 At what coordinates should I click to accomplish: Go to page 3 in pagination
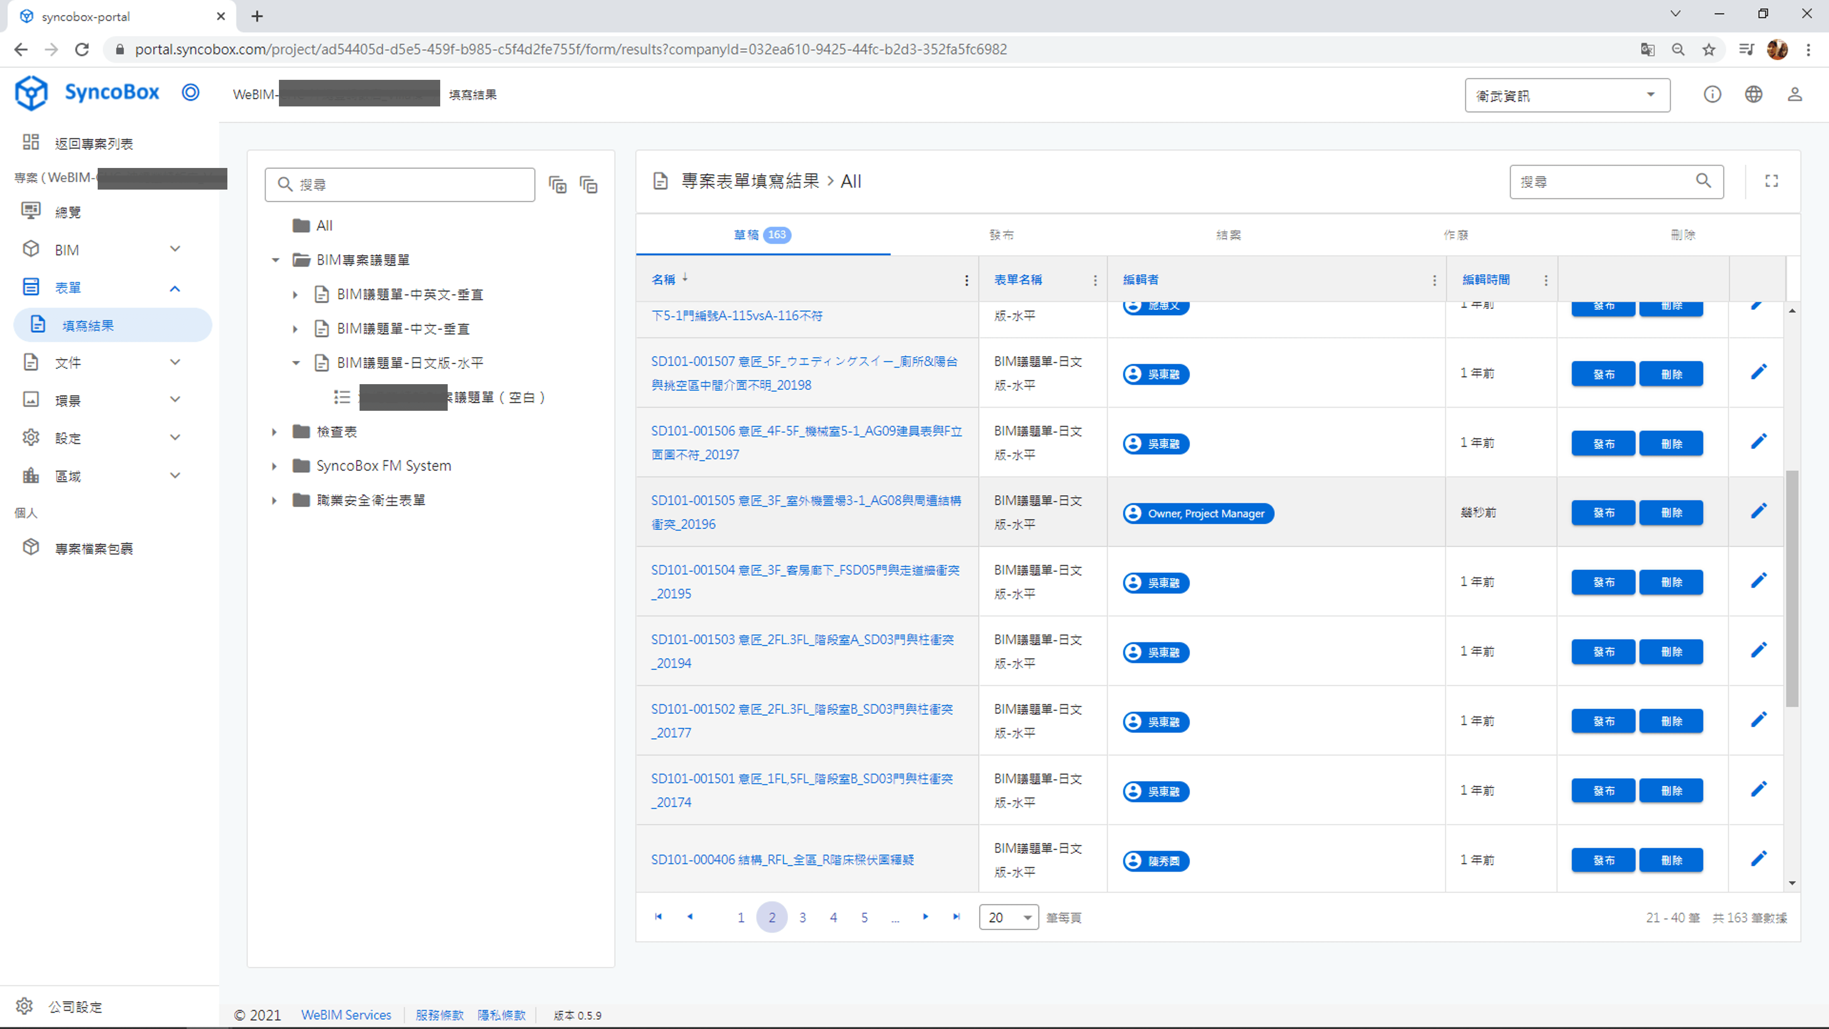[x=802, y=917]
